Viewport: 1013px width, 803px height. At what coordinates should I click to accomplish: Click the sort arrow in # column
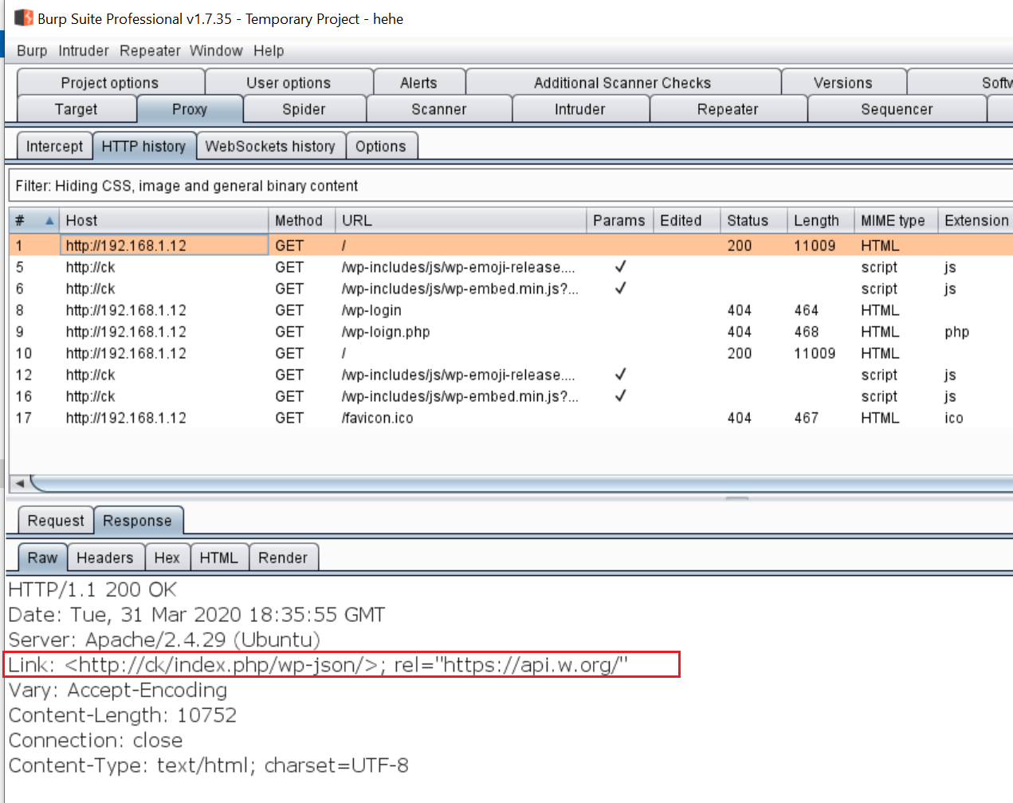[49, 221]
